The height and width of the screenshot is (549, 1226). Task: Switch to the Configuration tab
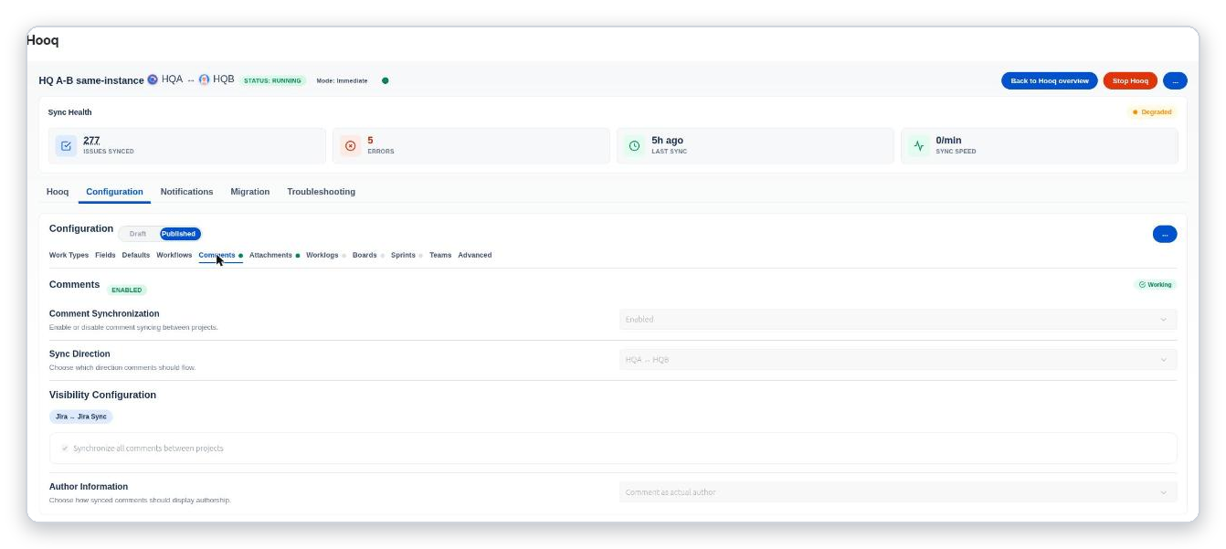click(114, 192)
